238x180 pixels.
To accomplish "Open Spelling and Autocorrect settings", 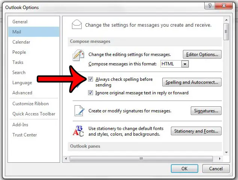I will pyautogui.click(x=192, y=82).
